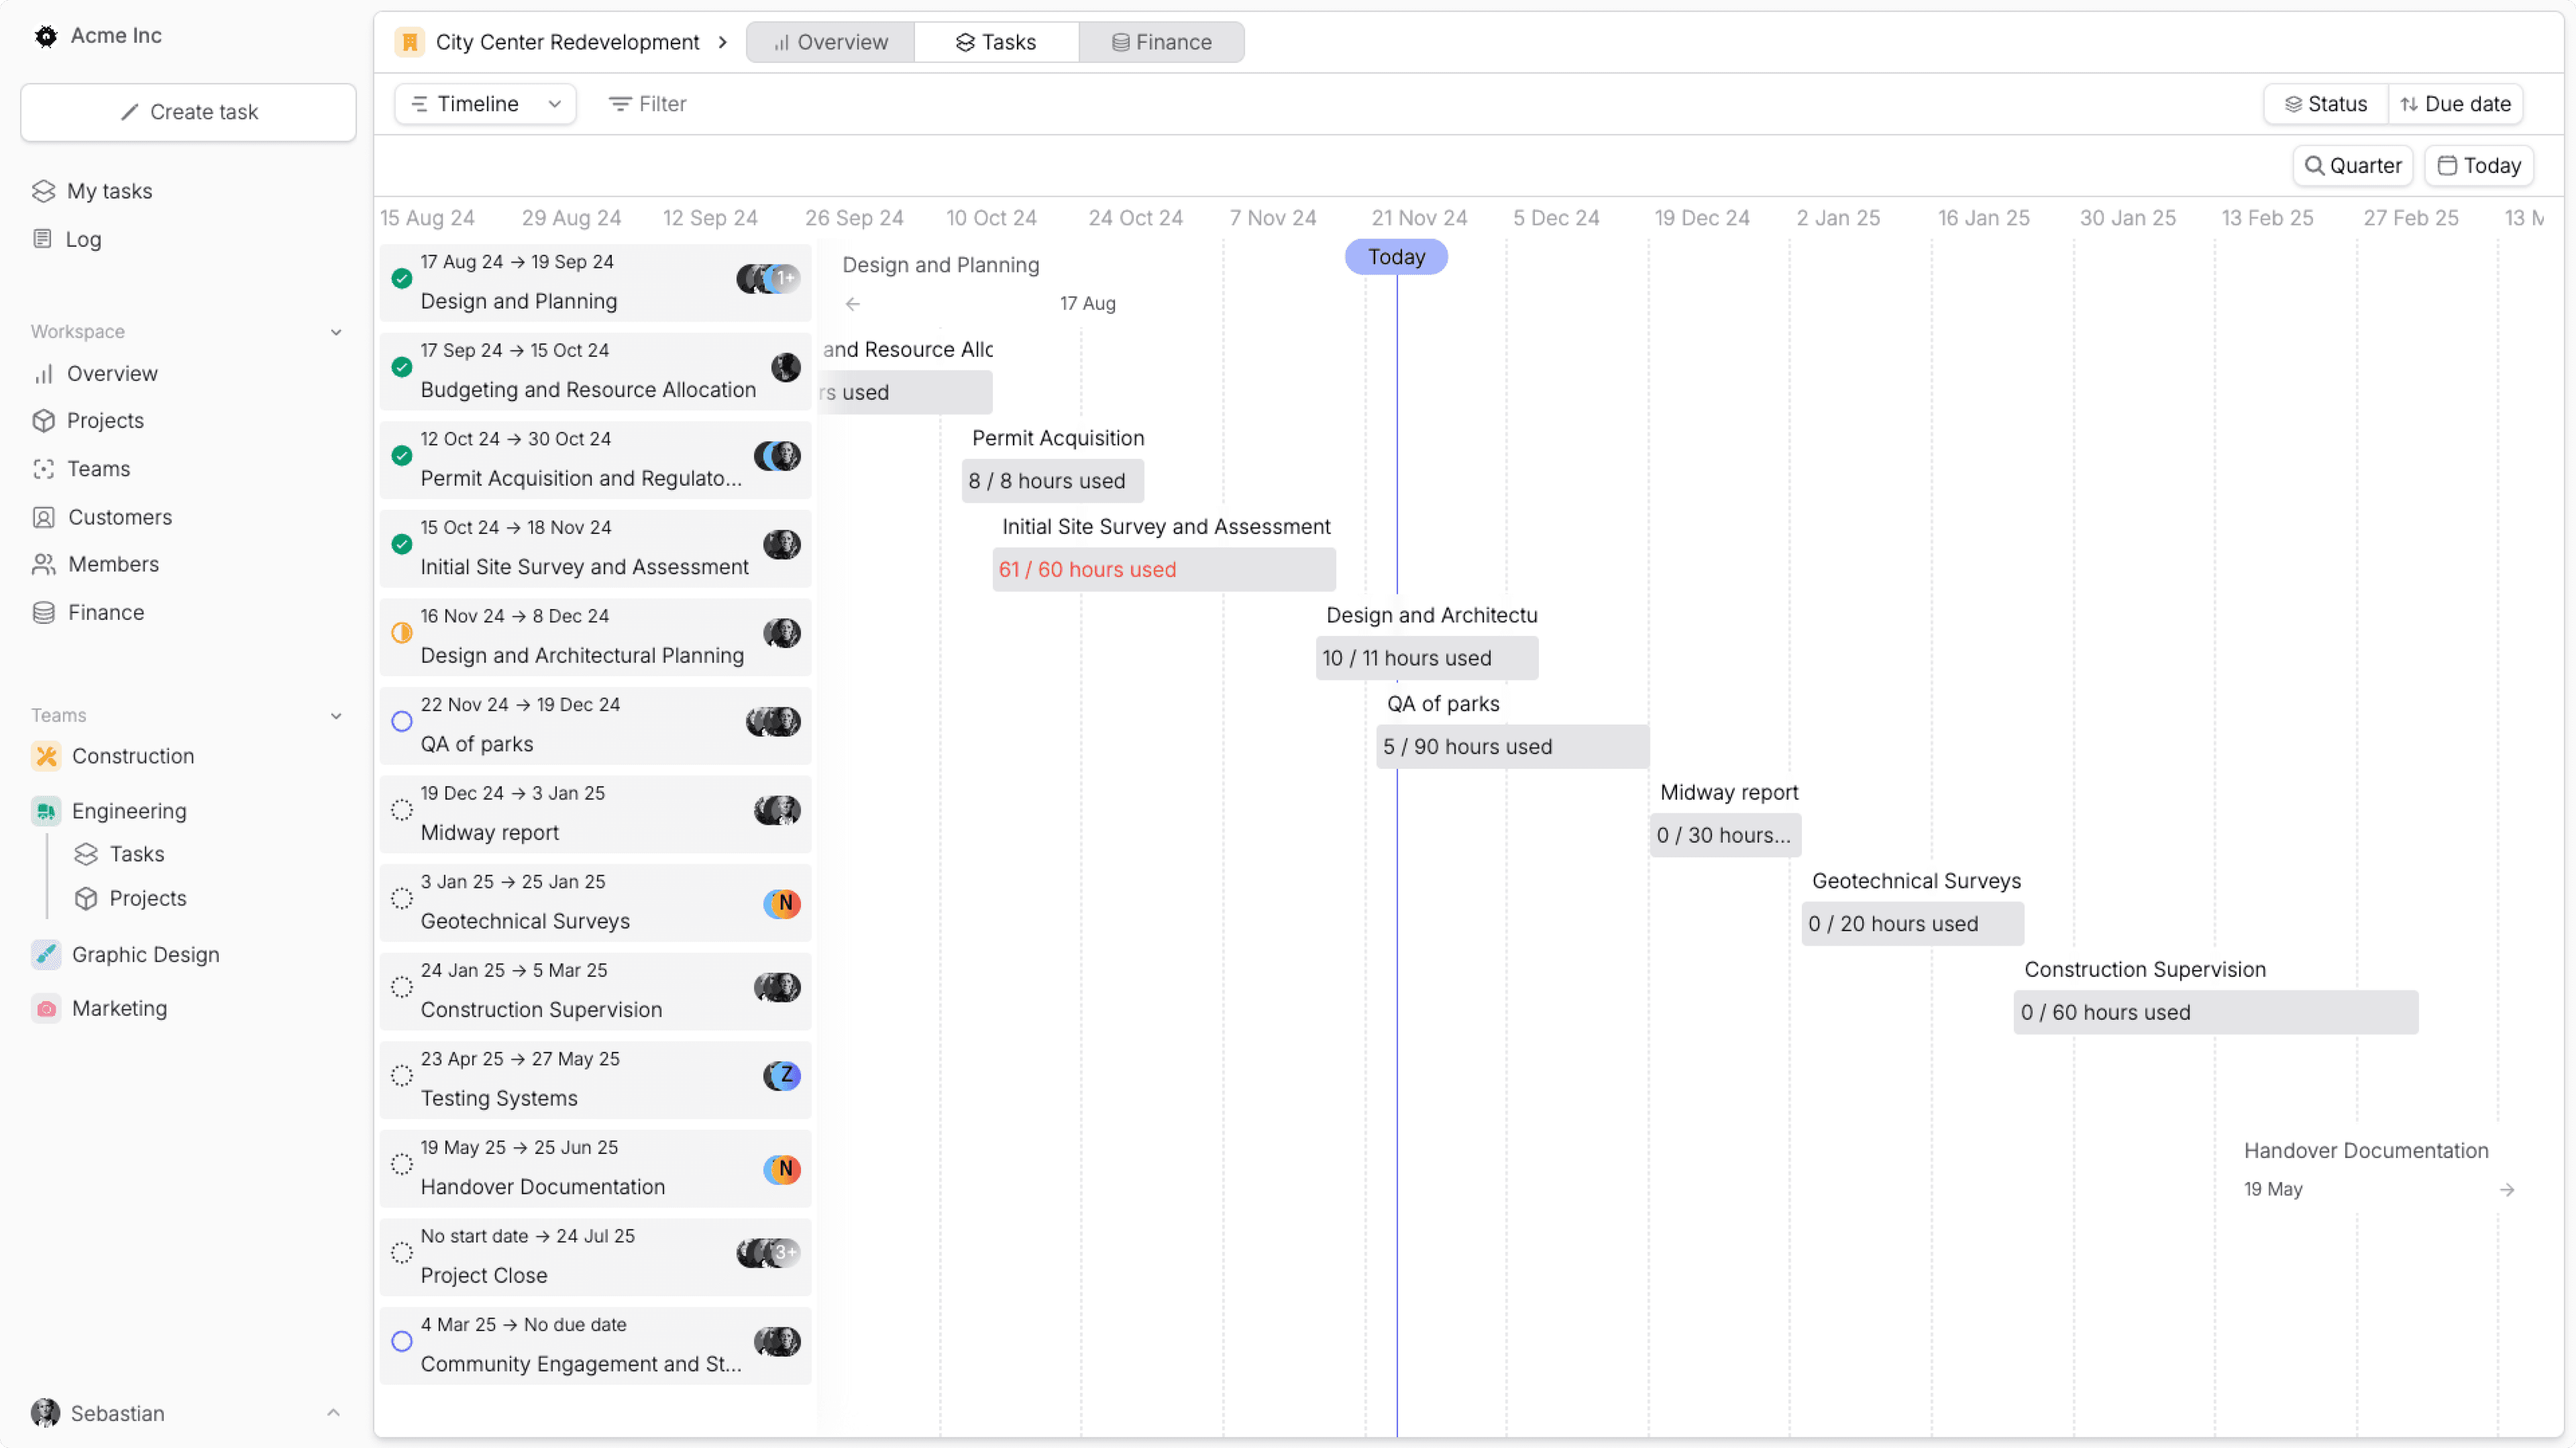
Task: Open Status grouping options
Action: point(2326,104)
